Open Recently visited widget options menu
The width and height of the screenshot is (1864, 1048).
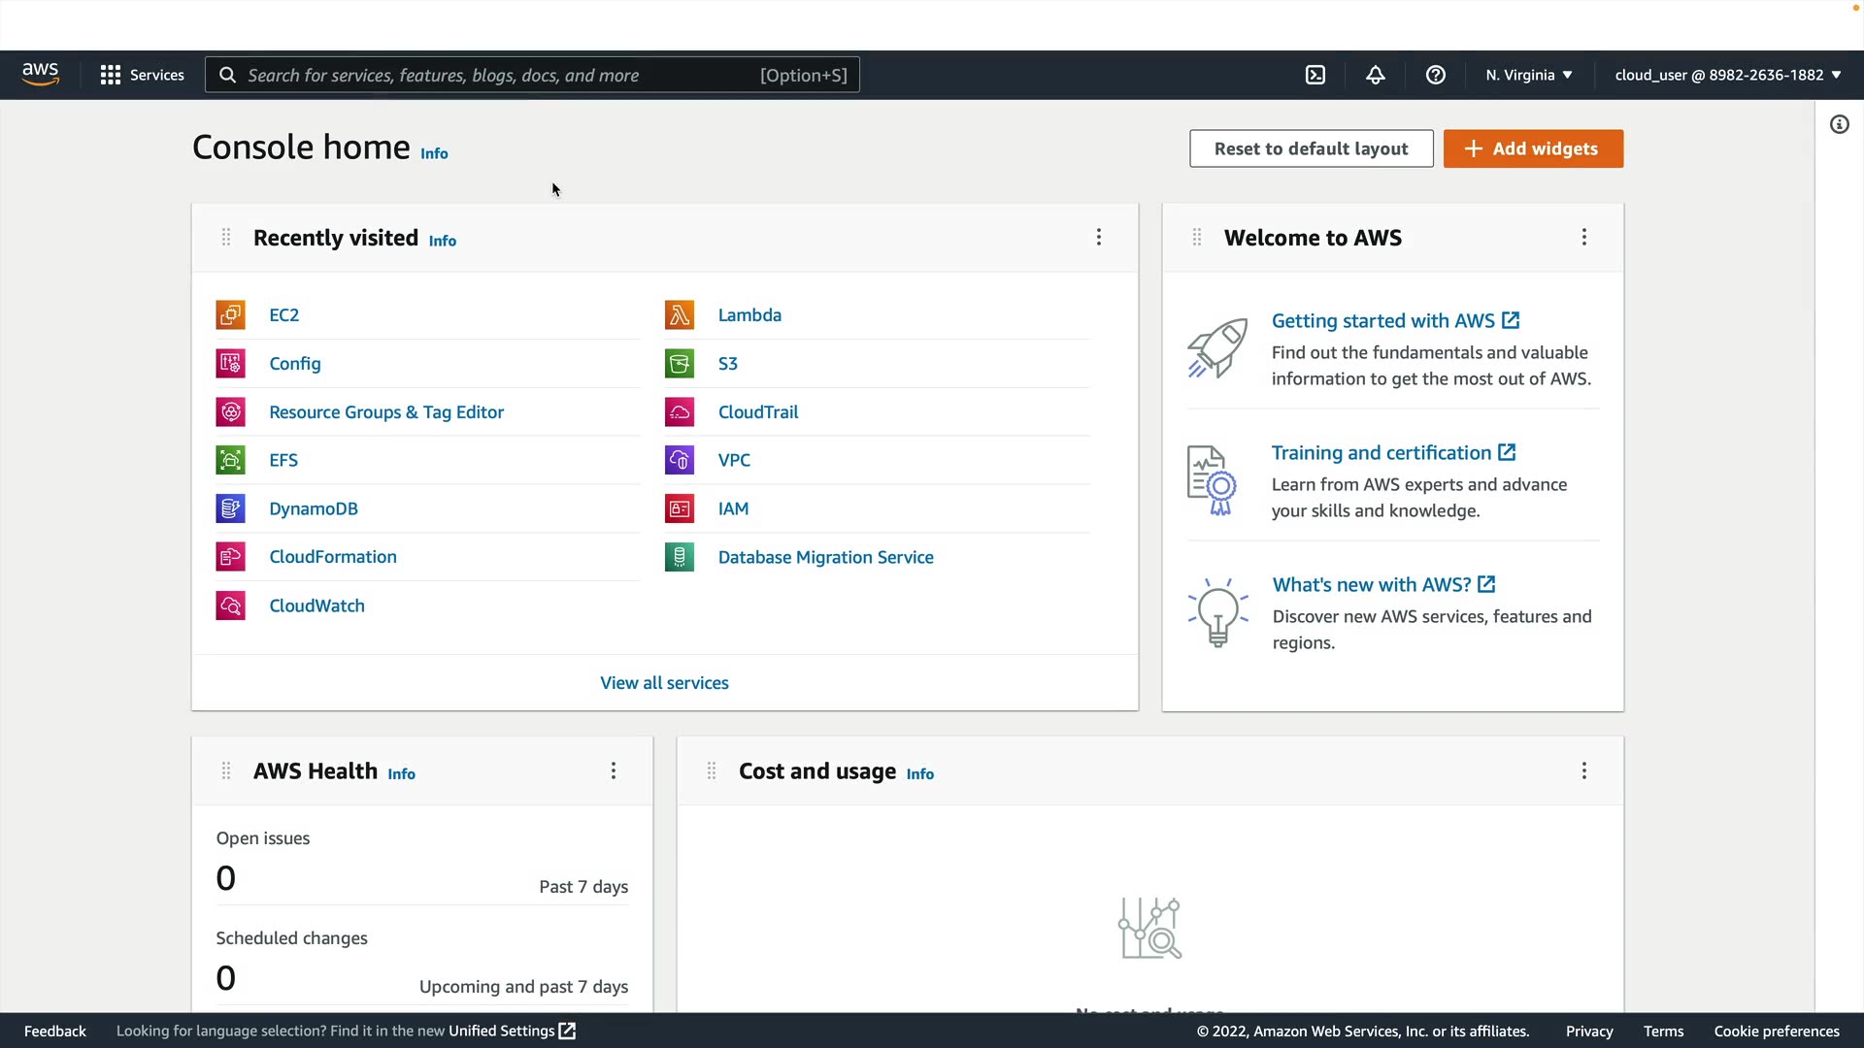tap(1098, 238)
